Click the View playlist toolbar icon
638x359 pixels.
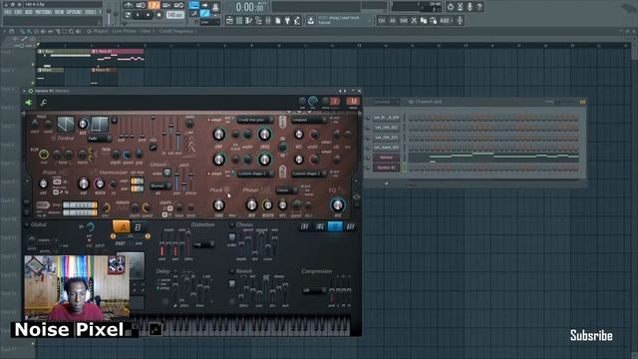(x=229, y=20)
